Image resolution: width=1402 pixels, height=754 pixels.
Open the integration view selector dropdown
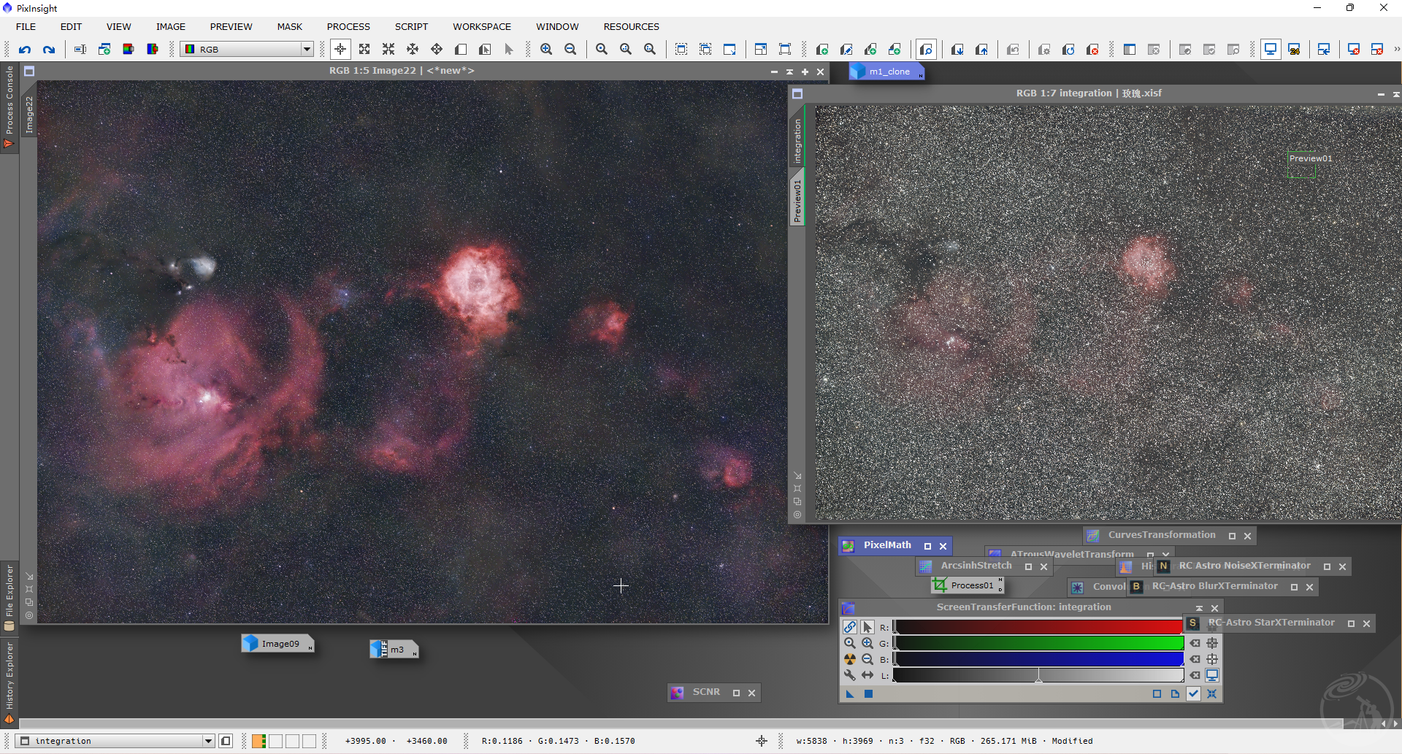pos(208,741)
